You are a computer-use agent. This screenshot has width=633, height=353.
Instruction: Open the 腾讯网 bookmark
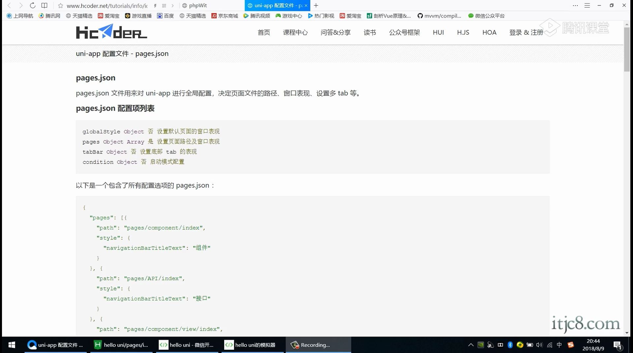49,16
